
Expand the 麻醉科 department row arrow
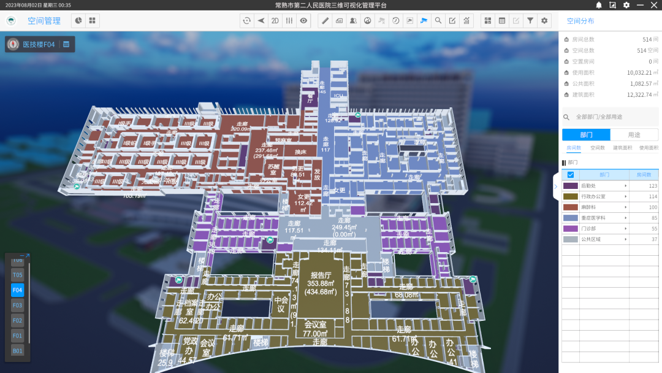click(x=625, y=207)
